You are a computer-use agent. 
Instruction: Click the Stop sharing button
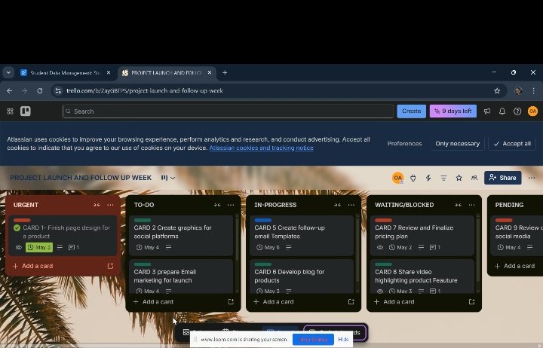point(313,340)
